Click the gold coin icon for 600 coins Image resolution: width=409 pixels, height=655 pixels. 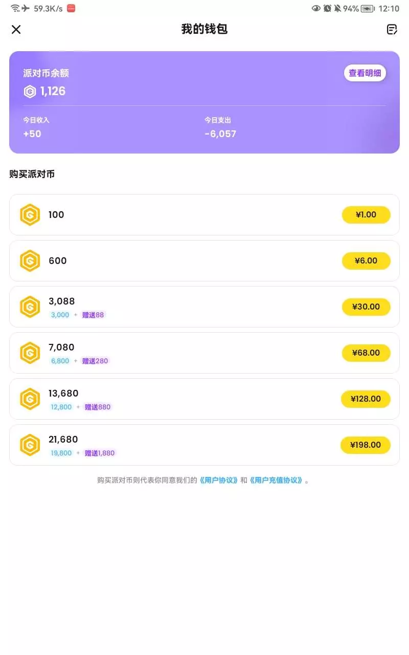point(30,261)
